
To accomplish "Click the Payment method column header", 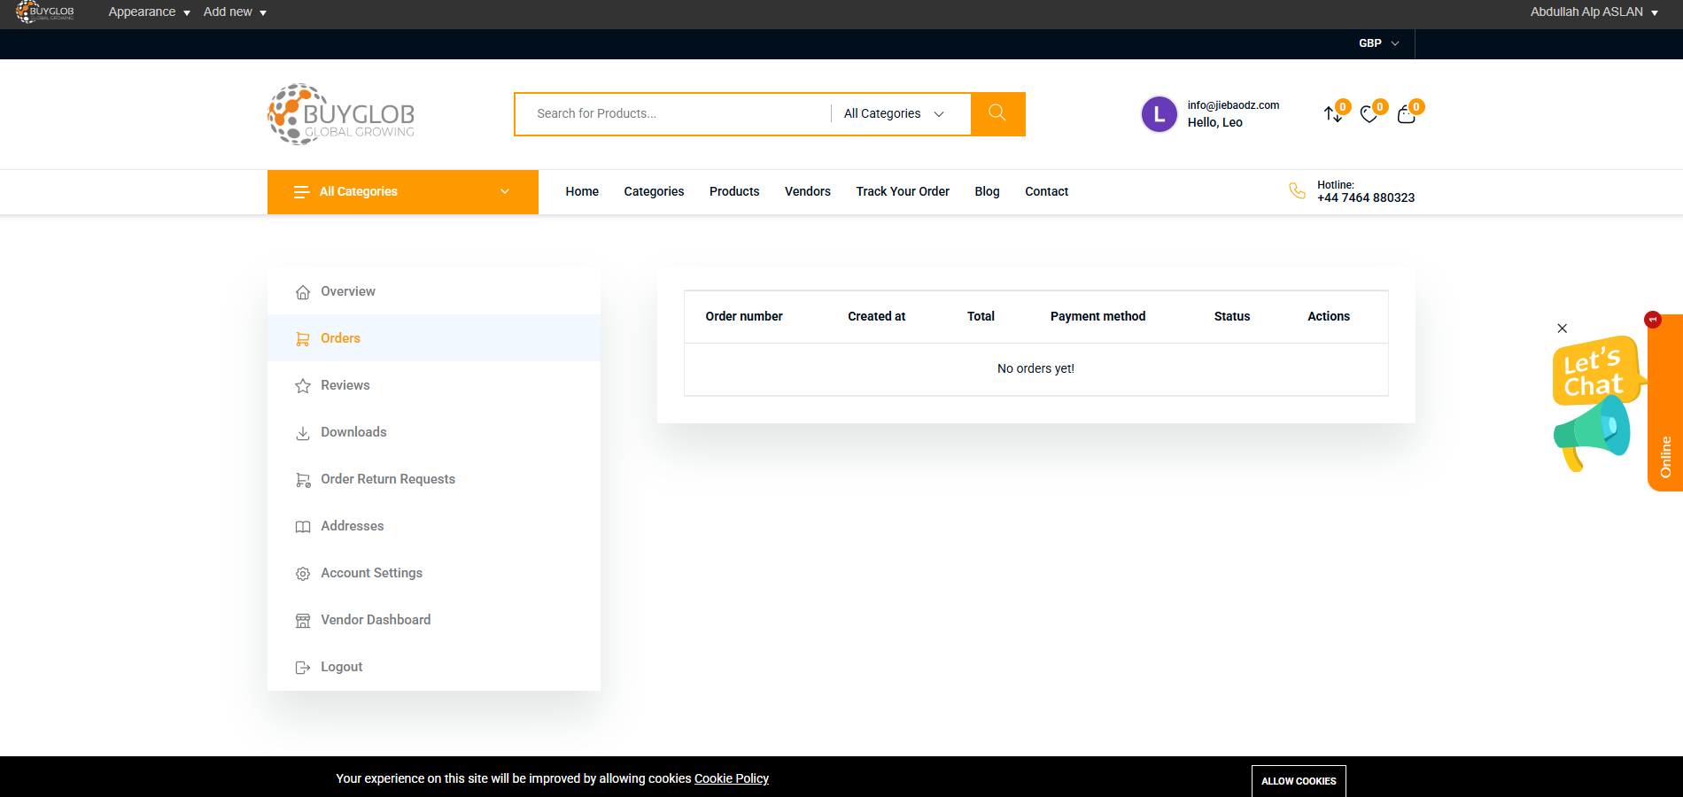I will coord(1097,317).
